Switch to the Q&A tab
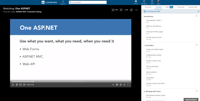 [x=169, y=7]
